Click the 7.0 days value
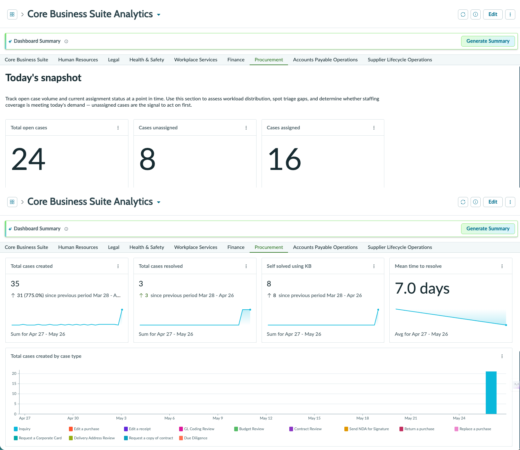Viewport: 520px width, 450px height. point(422,289)
